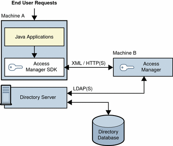Click the XML / HTTP(S) connection label

89,63
